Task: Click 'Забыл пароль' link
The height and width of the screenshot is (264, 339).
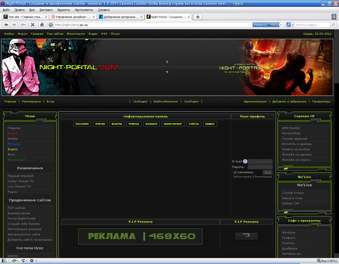Action: pyautogui.click(x=242, y=177)
